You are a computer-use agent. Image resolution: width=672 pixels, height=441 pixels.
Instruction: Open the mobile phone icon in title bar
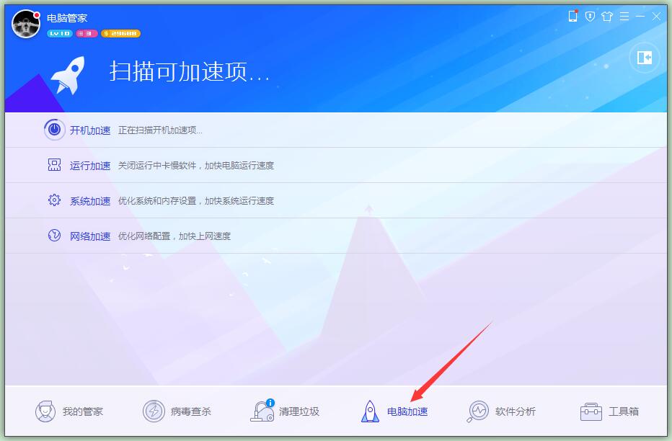[573, 17]
